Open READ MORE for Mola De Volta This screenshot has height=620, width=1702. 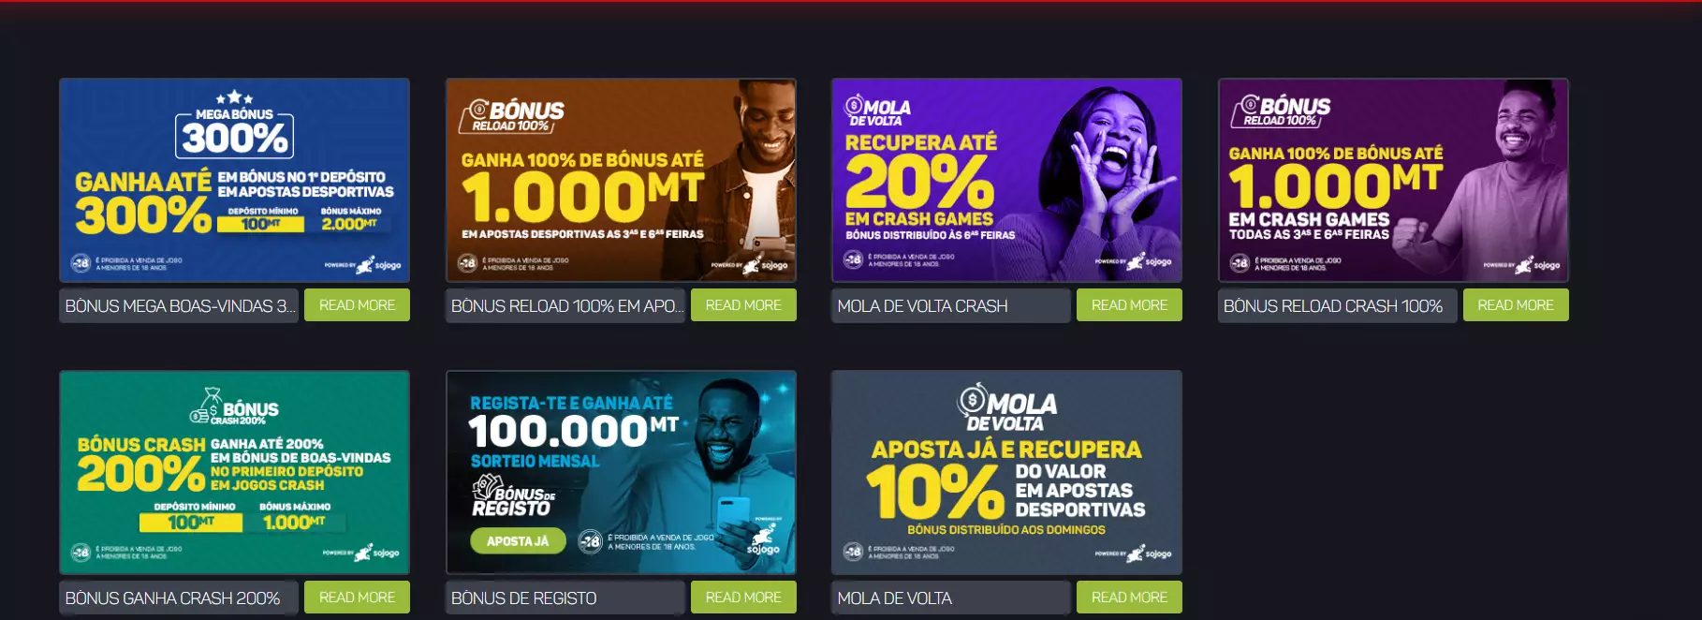coord(1129,598)
